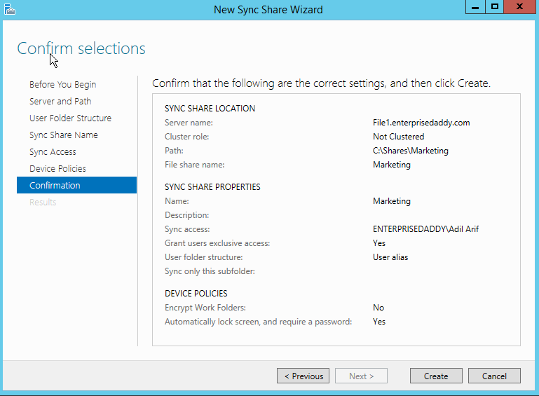This screenshot has height=396, width=539.
Task: Jump to the Sync Share Name step
Action: [63, 135]
